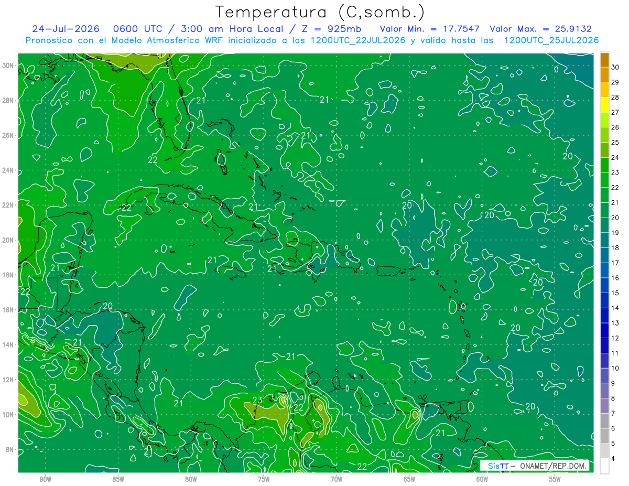Image resolution: width=629 pixels, height=486 pixels.
Task: Click the longitude axis label "55W"
Action: 555,479
